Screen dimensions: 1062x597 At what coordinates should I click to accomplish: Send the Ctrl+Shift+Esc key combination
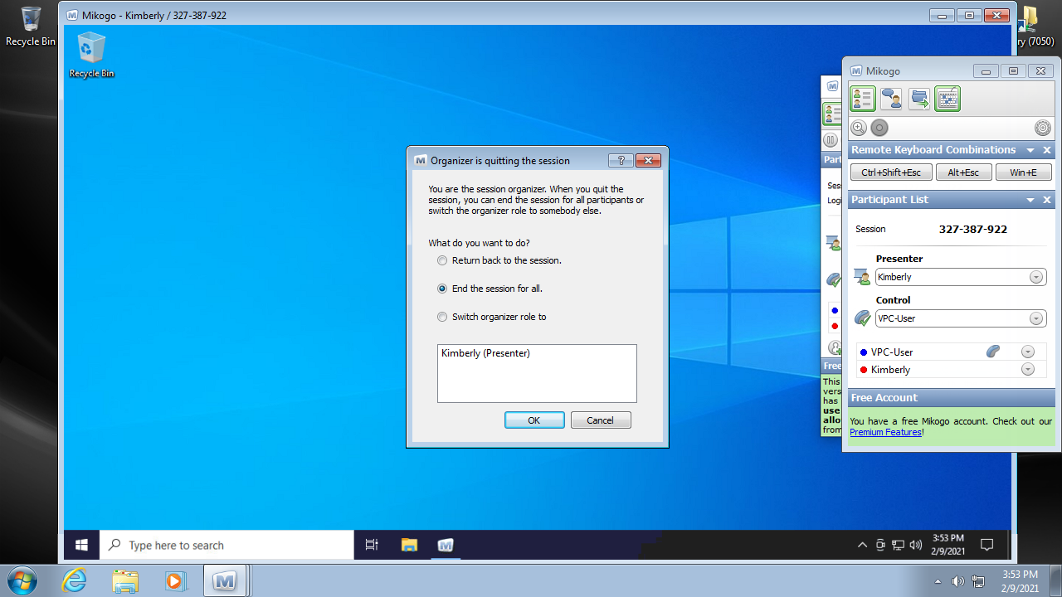890,172
